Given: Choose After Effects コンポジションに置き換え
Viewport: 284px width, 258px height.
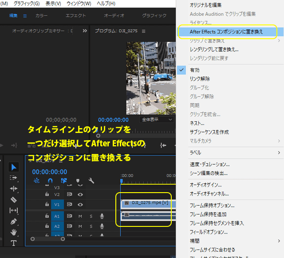Looking at the screenshot, I should coord(230,32).
